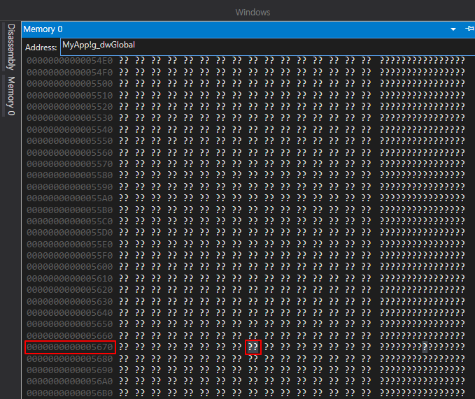
Task: Select address 00000000000054E0
Action: (70, 61)
